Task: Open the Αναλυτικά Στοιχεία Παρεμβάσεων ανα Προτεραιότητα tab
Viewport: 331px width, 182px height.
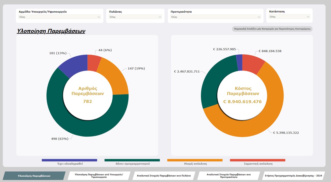Action: click(x=229, y=176)
